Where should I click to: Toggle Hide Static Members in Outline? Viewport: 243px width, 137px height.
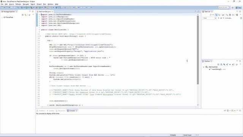(227, 64)
